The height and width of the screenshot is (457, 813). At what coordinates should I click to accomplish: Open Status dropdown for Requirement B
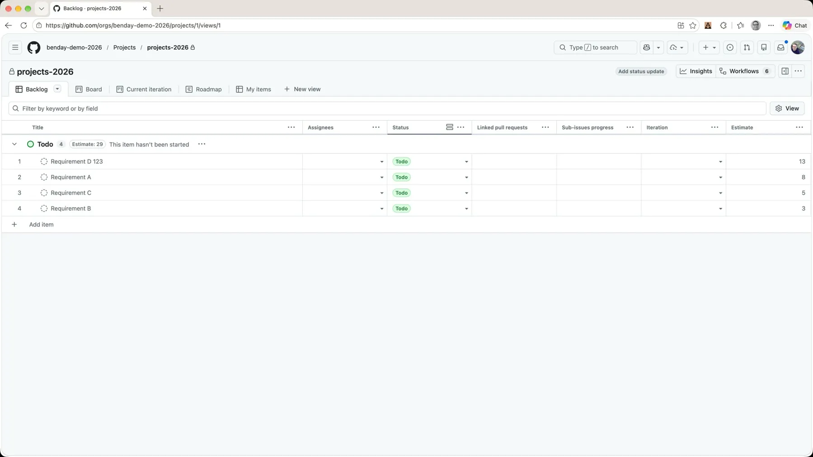coord(466,209)
